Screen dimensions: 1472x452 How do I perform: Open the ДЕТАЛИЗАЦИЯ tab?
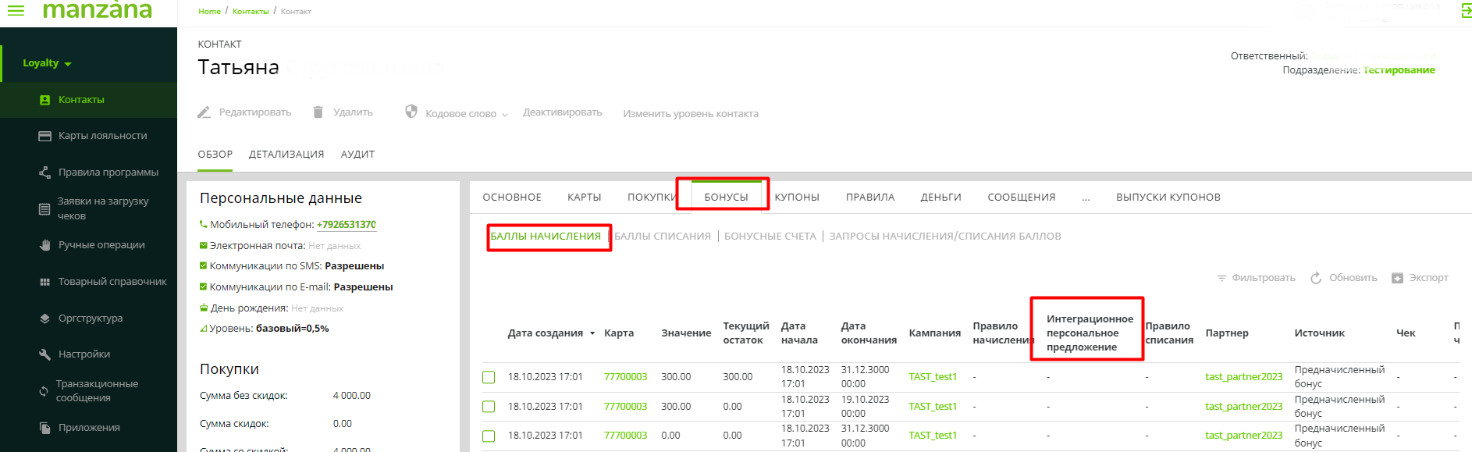pos(286,155)
